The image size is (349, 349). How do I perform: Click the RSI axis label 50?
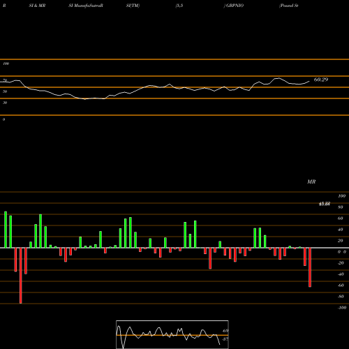point(5,91)
